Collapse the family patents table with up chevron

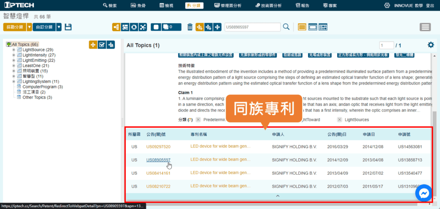(278, 196)
